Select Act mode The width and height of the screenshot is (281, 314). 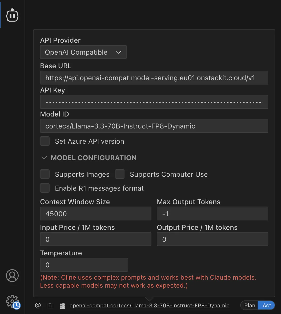pos(266,305)
